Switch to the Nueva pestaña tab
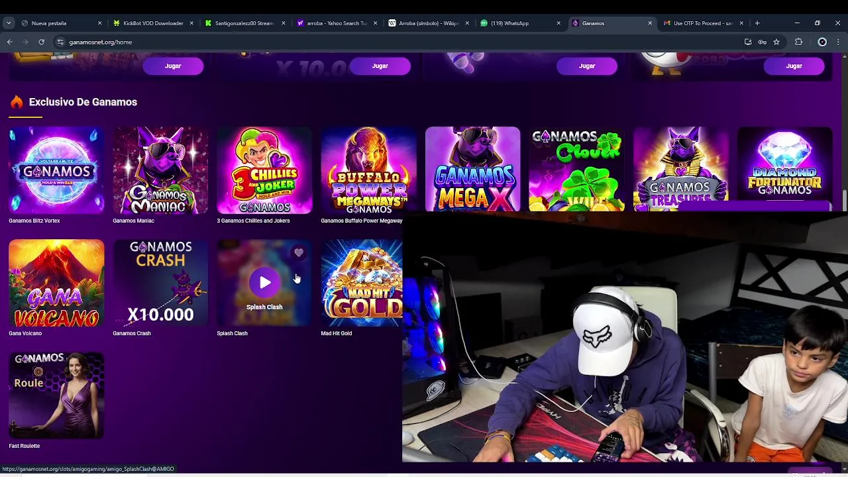 point(61,23)
